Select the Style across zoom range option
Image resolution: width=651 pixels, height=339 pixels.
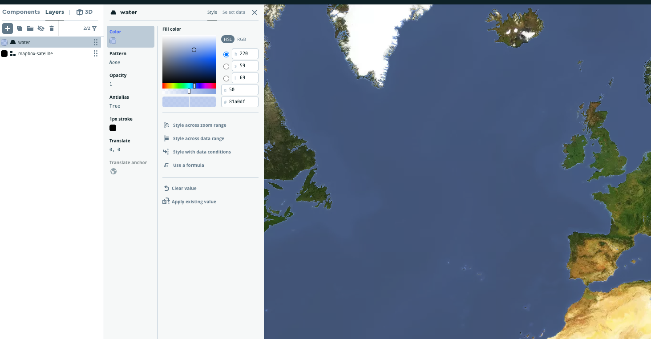click(199, 125)
